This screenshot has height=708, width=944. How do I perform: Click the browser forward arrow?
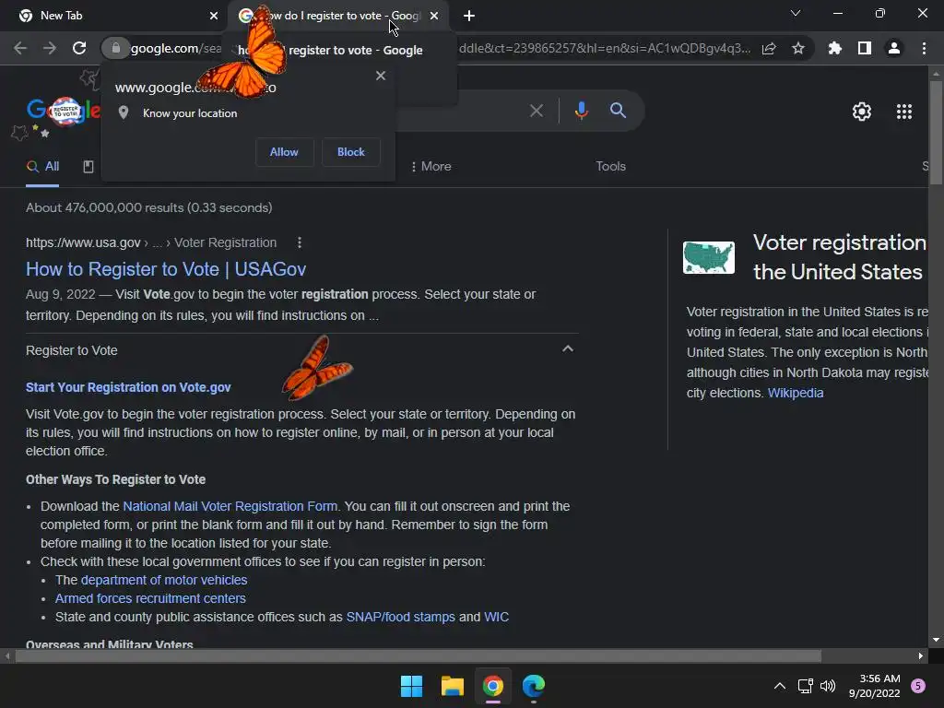tap(50, 48)
